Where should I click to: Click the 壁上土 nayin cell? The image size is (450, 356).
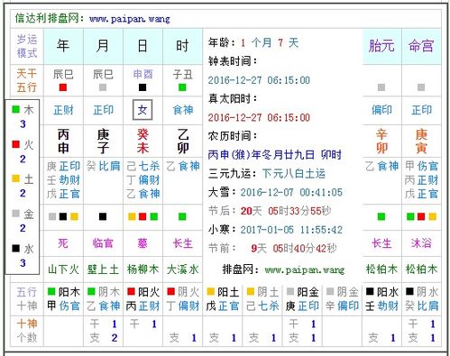[103, 269]
